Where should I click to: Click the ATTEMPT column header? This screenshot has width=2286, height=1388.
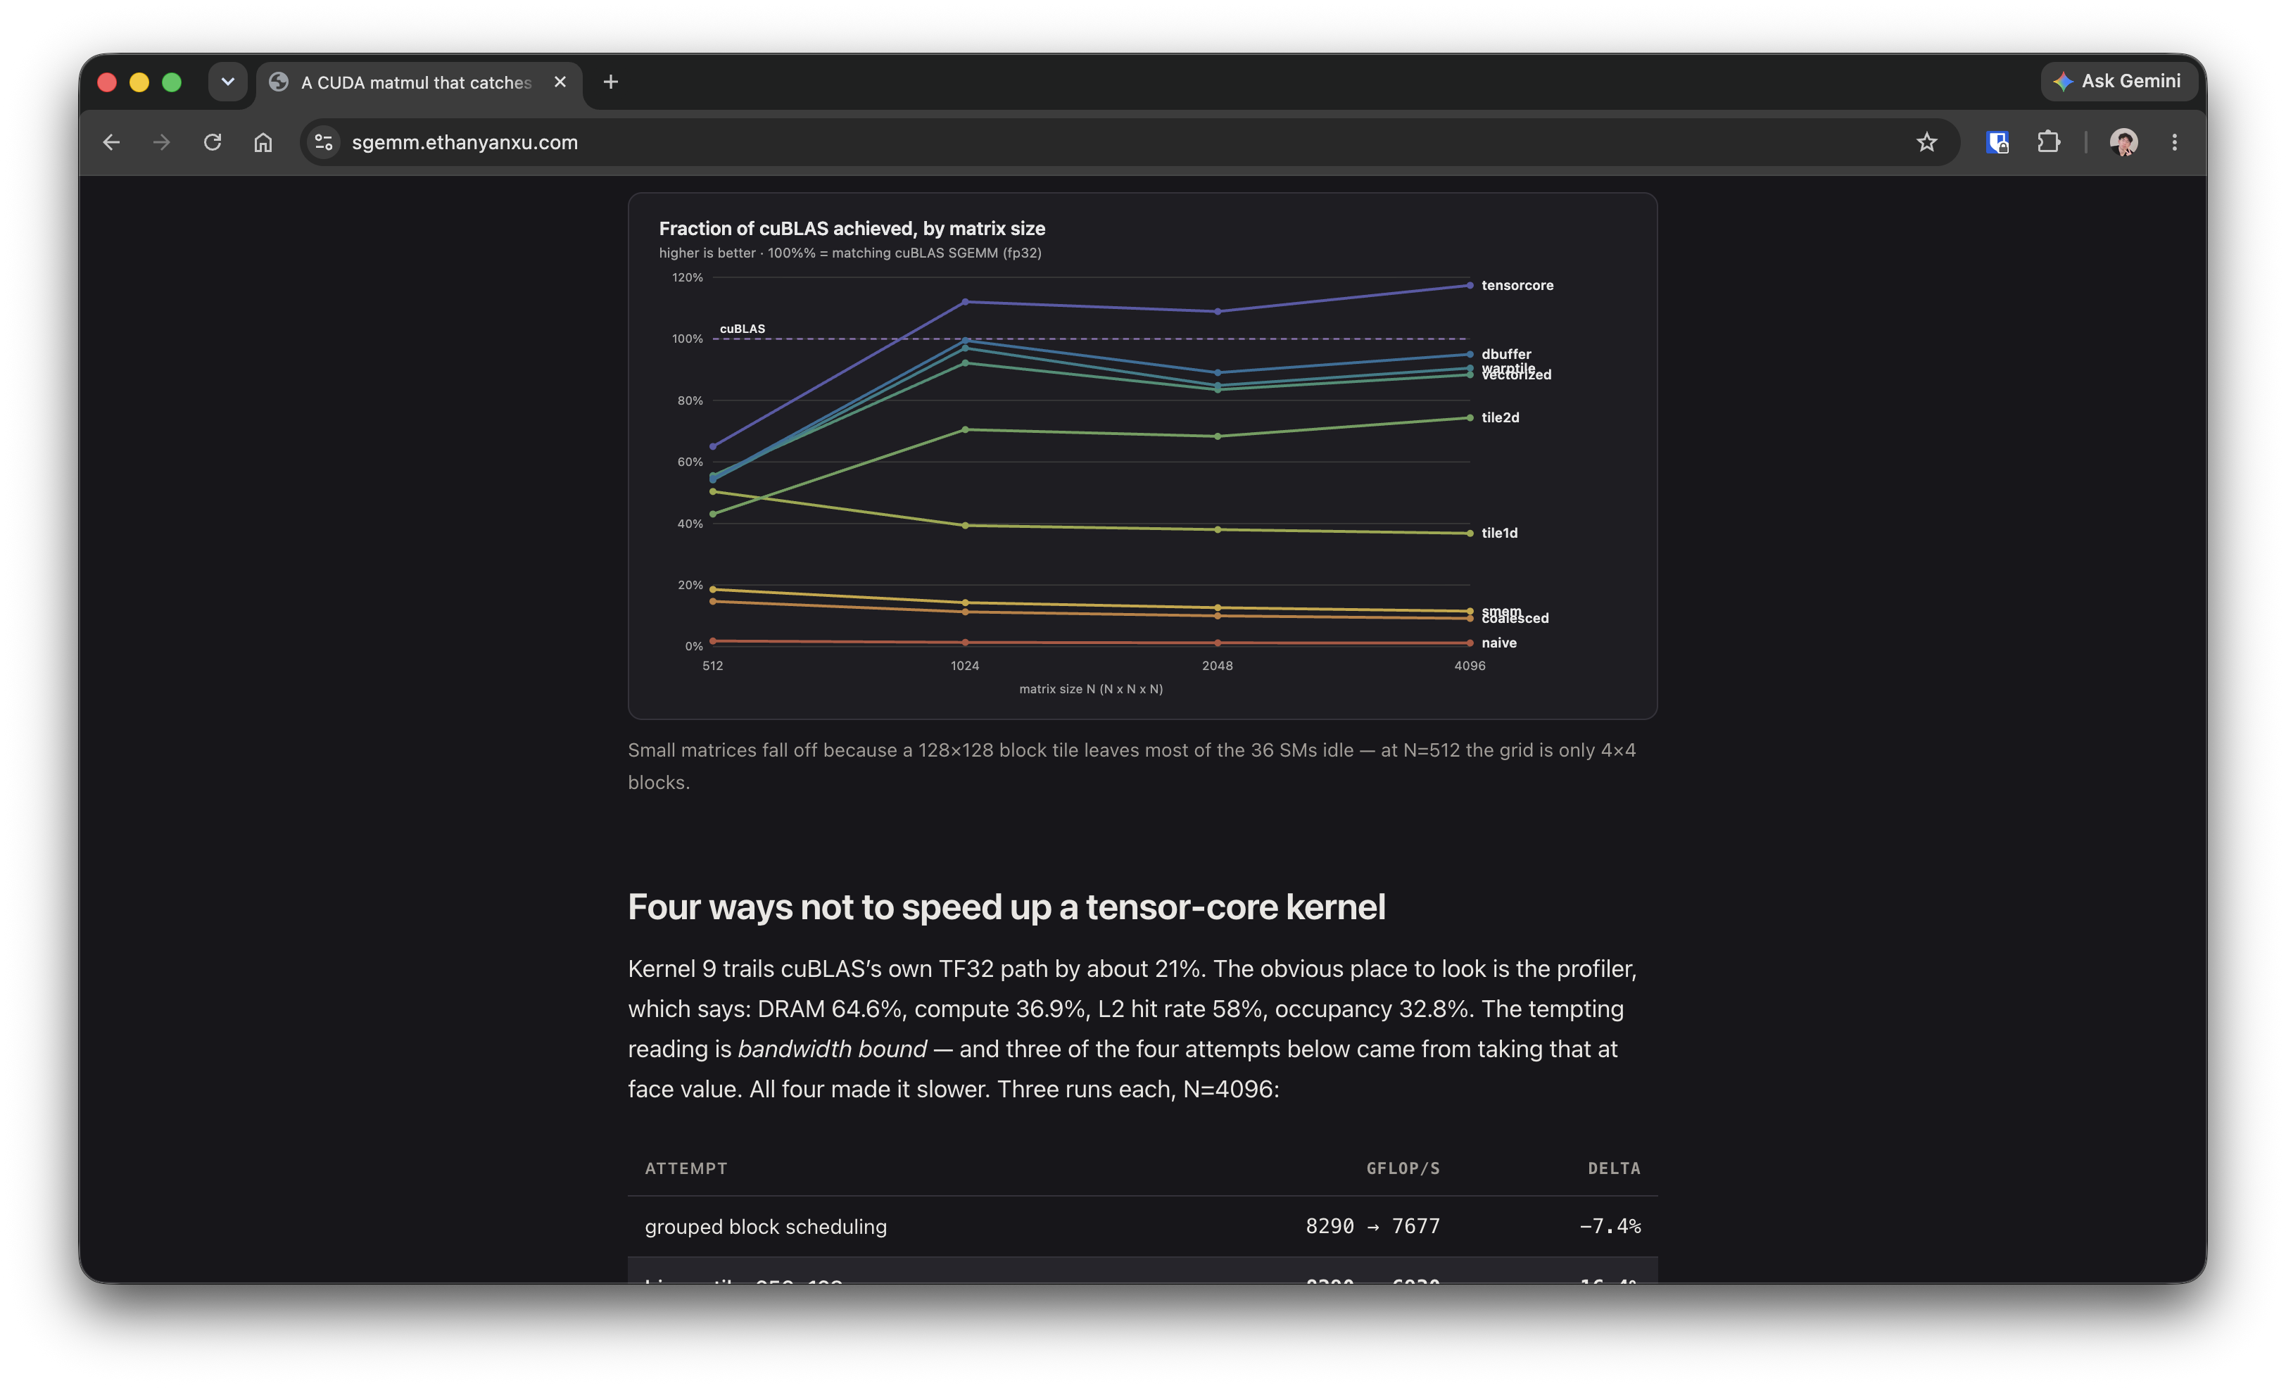tap(686, 1169)
